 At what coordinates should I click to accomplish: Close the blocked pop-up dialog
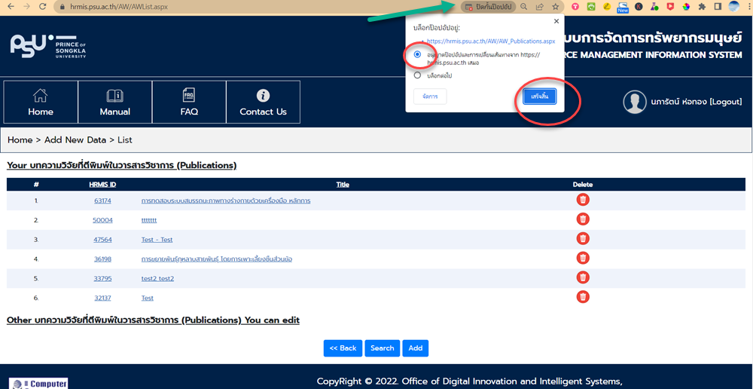(x=556, y=21)
